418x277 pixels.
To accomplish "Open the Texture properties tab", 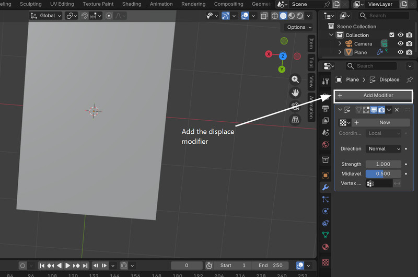I will (x=325, y=262).
